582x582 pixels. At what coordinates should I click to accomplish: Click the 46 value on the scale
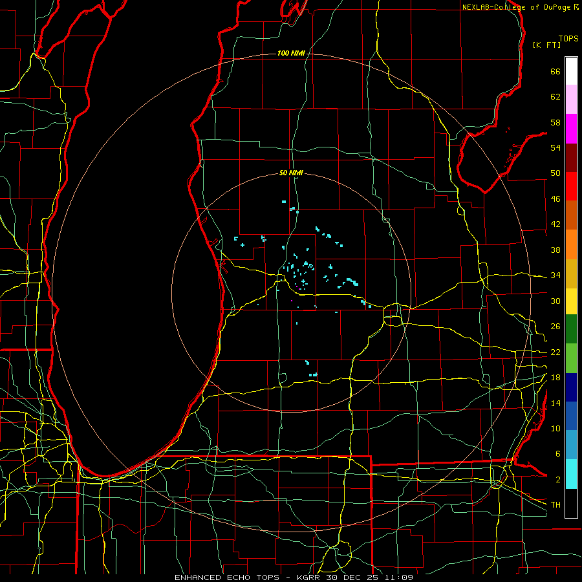pos(555,199)
